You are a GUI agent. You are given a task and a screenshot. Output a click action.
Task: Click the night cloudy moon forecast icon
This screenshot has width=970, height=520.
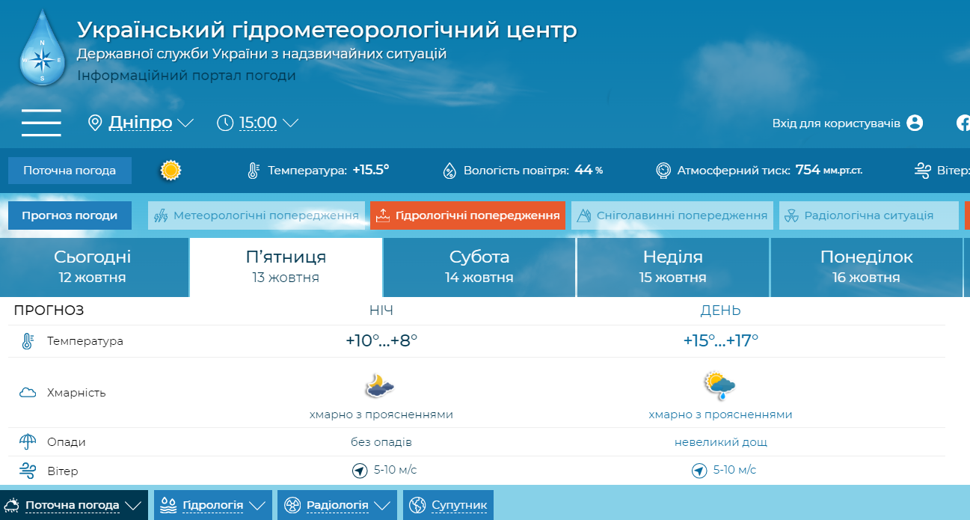380,385
